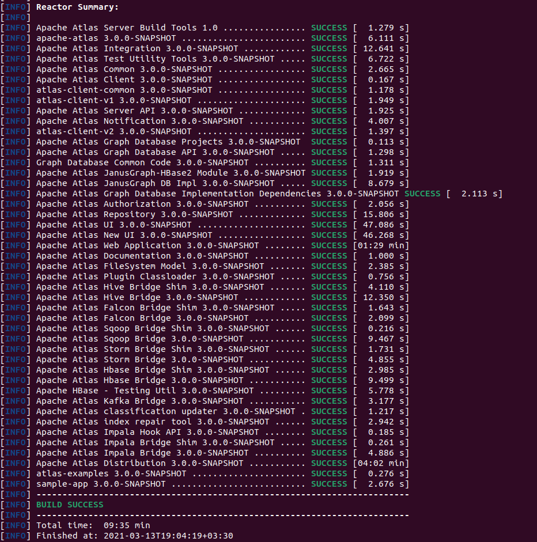The width and height of the screenshot is (537, 542).
Task: Select 'Apache Atlas Graph Database API' line
Action: pos(155,152)
